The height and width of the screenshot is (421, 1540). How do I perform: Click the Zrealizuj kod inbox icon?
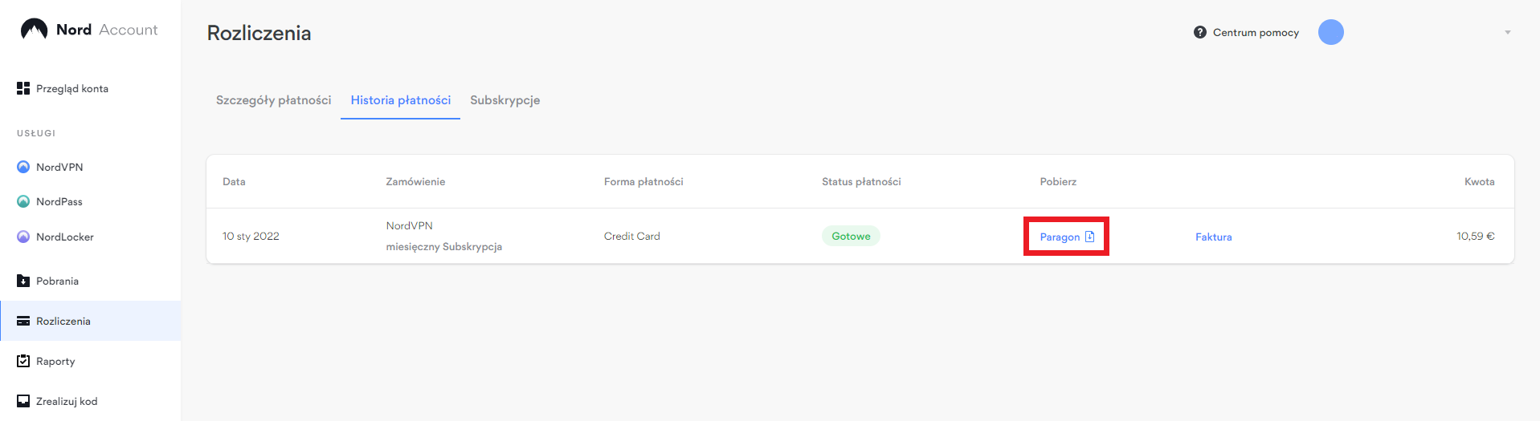[23, 401]
